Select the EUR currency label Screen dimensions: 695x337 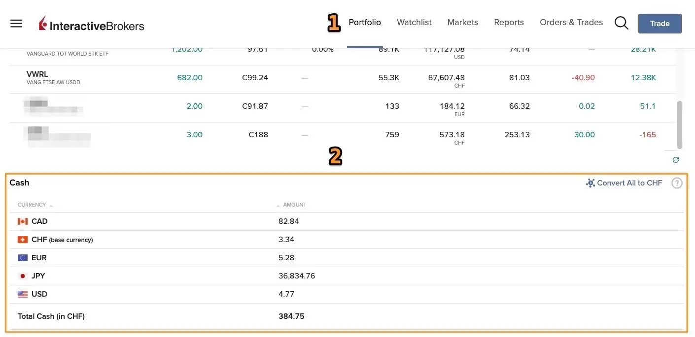[39, 258]
